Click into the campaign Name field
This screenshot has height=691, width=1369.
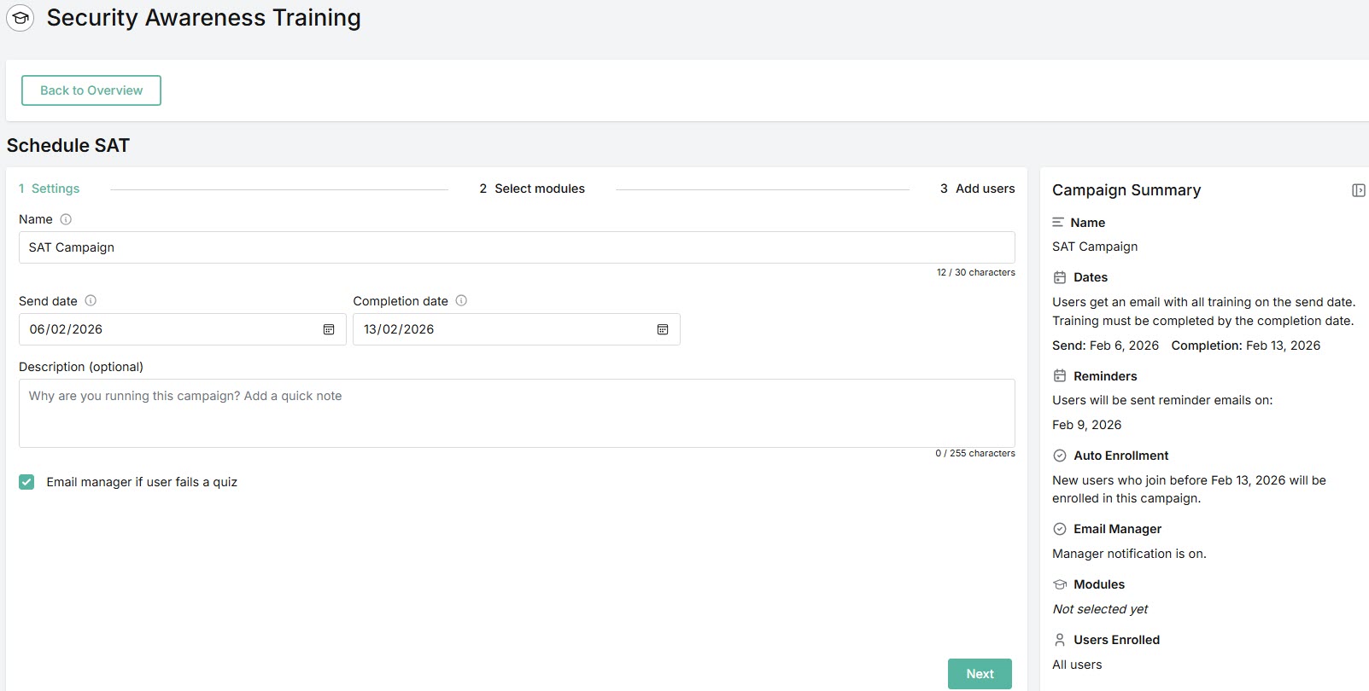517,247
